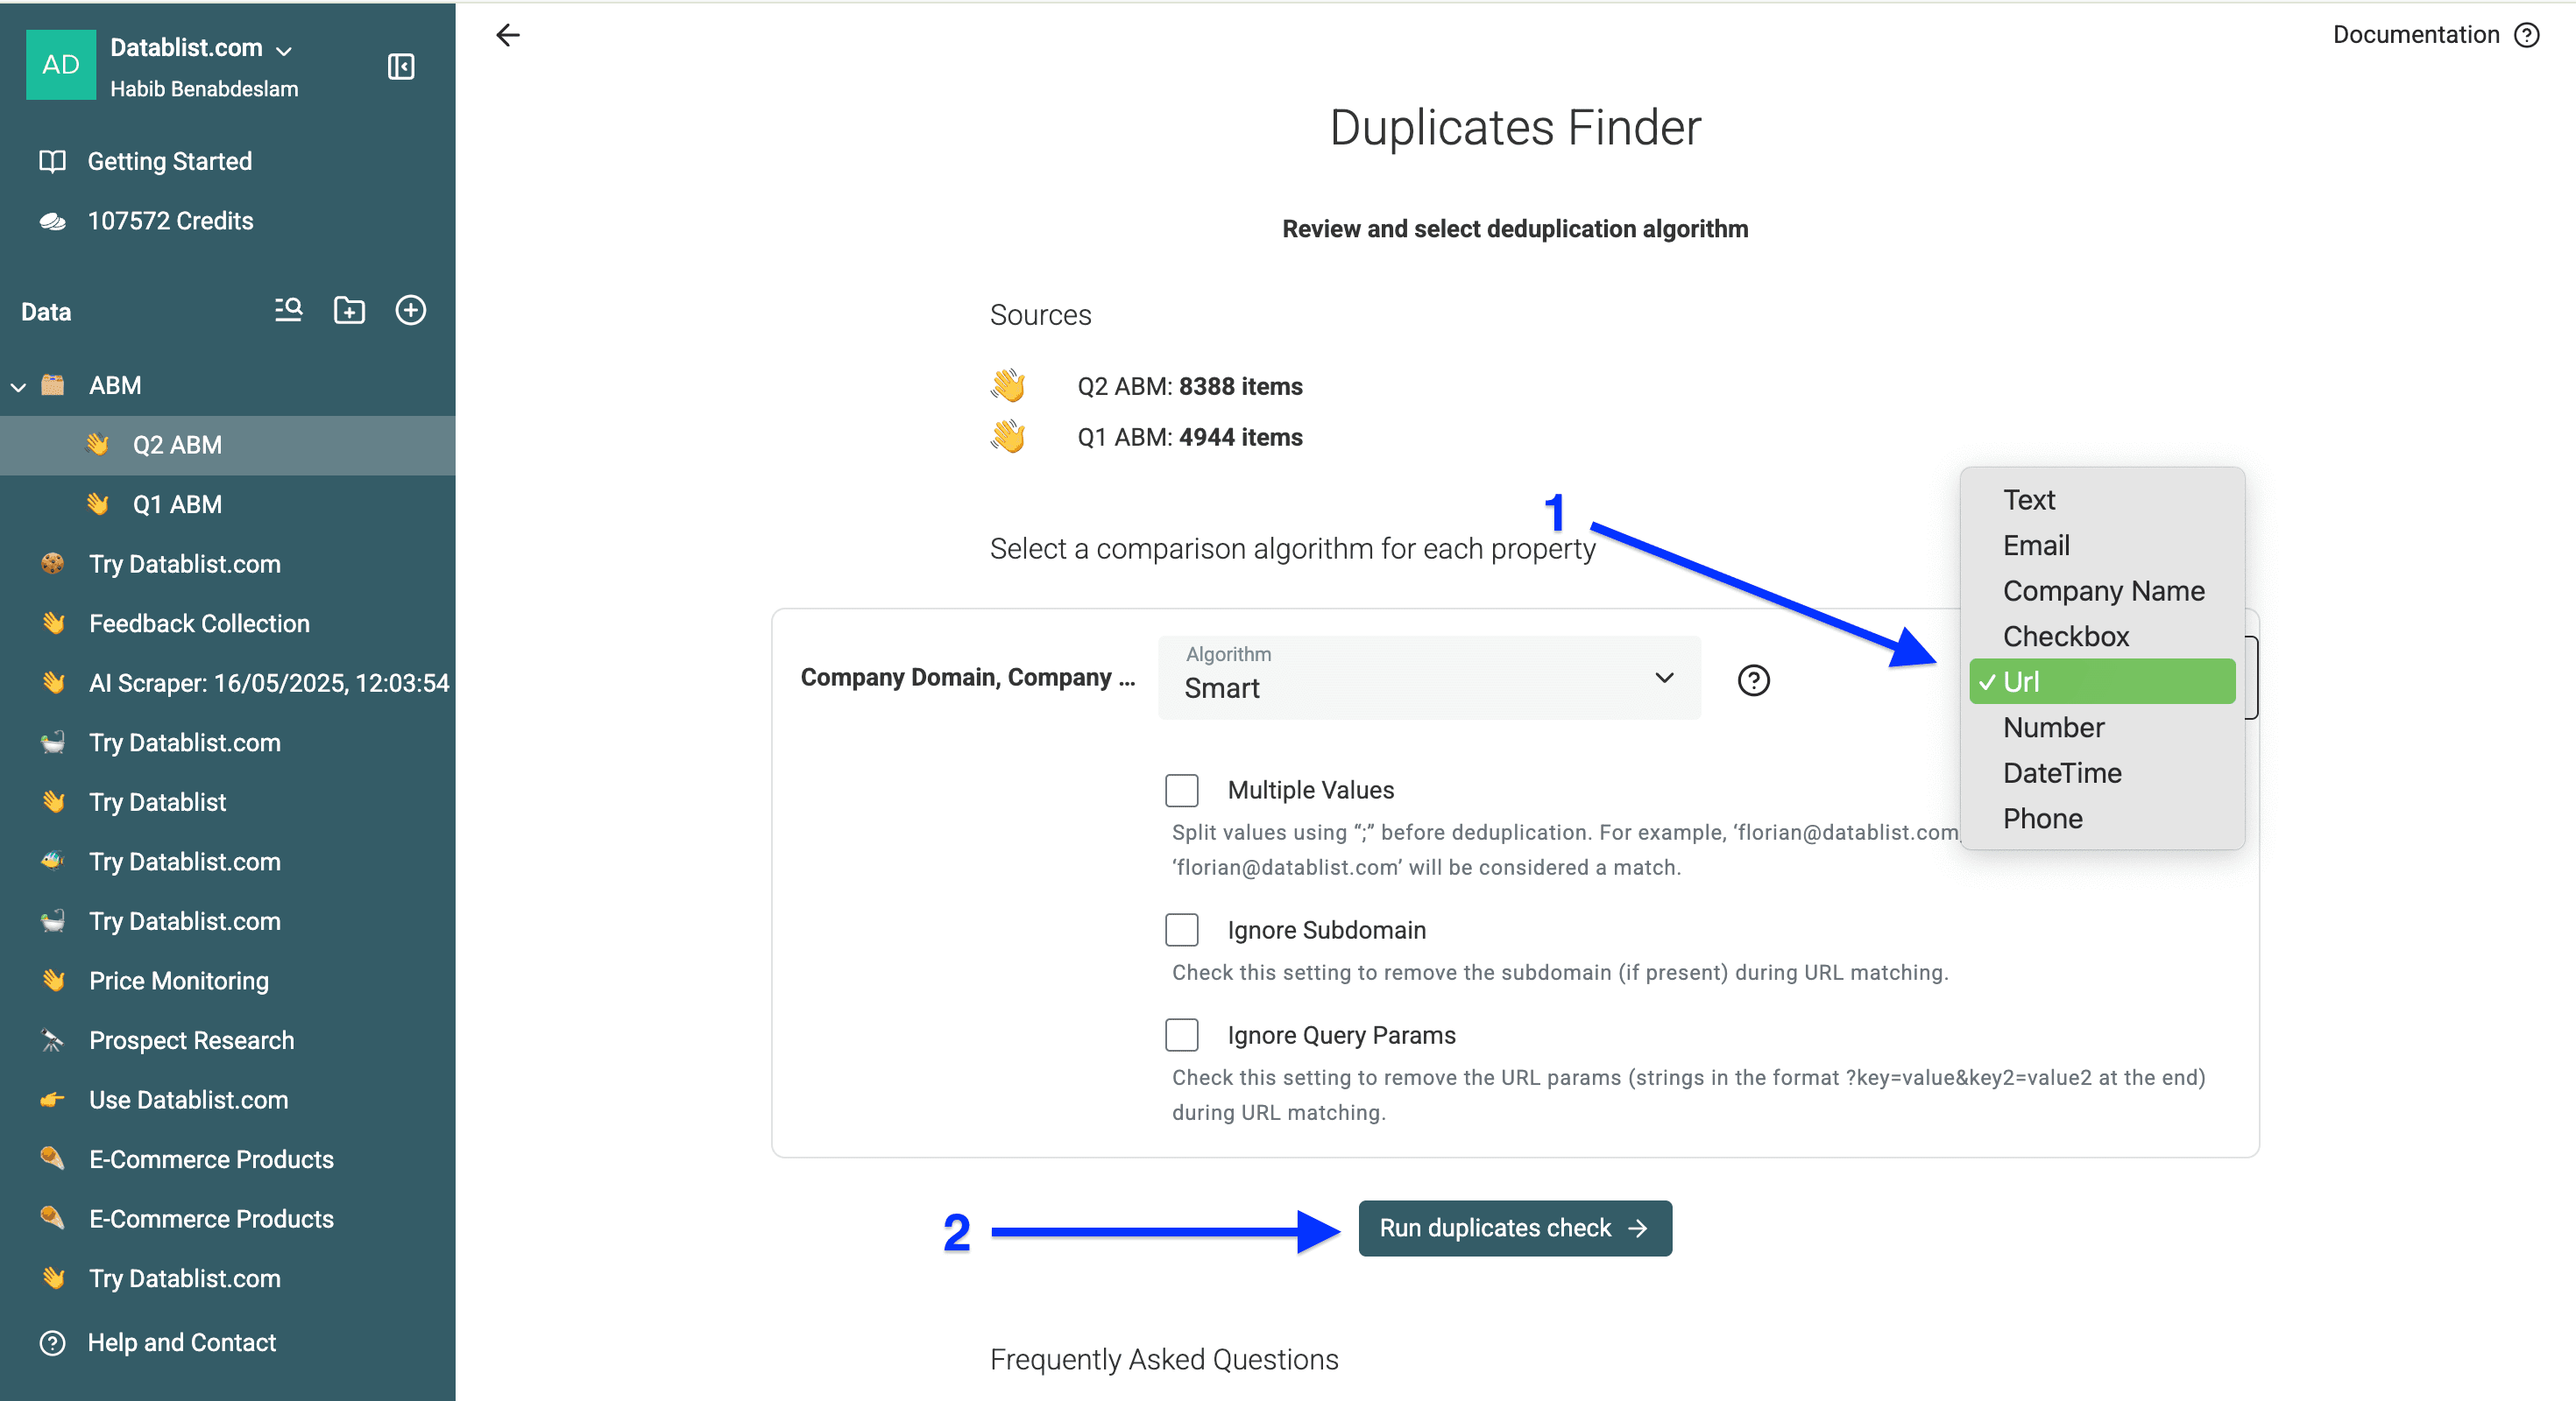Collapse the left sidebar panel
Image resolution: width=2576 pixels, height=1401 pixels.
tap(400, 67)
